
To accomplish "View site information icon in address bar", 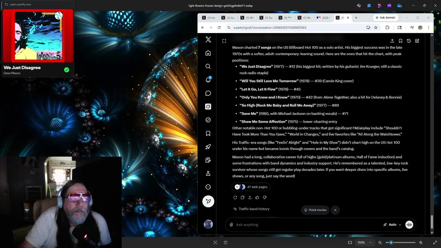I will [229, 28].
